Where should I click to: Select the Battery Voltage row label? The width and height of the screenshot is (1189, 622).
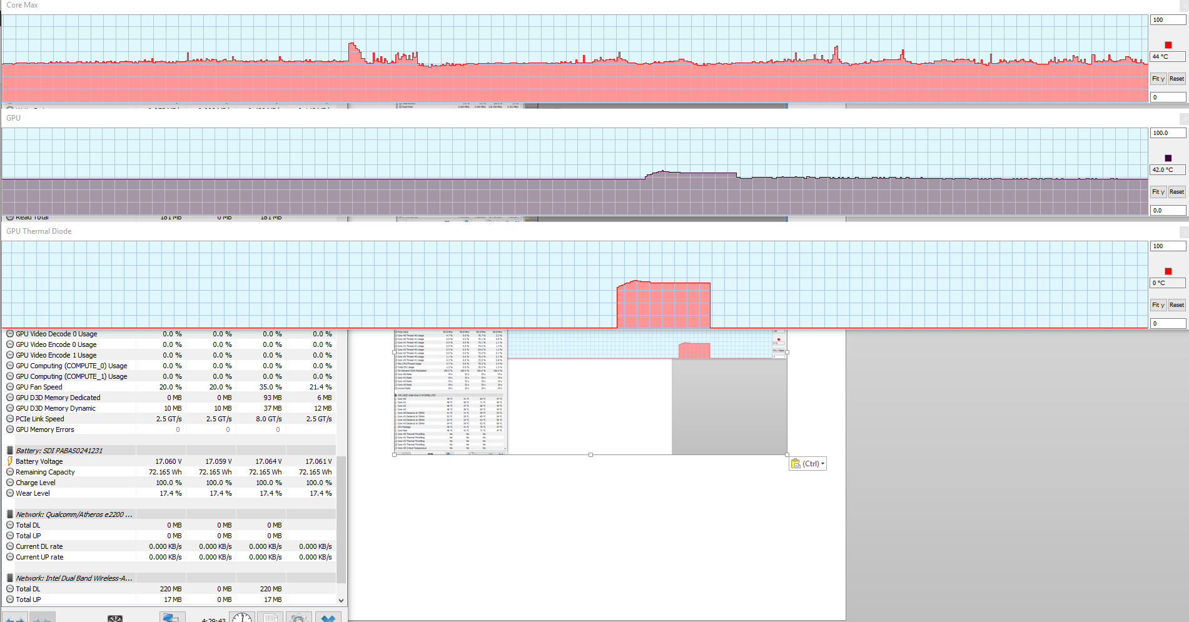click(39, 461)
